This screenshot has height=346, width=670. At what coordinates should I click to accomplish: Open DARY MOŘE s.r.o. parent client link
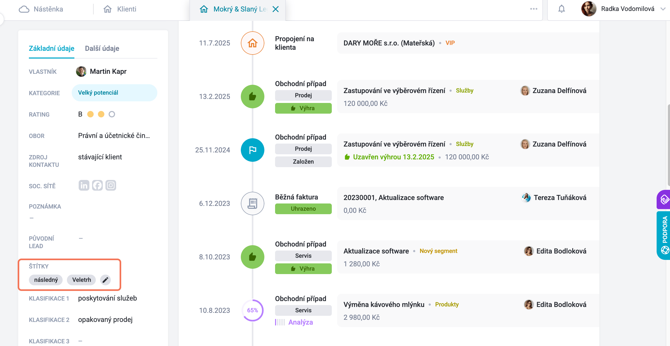pos(389,43)
